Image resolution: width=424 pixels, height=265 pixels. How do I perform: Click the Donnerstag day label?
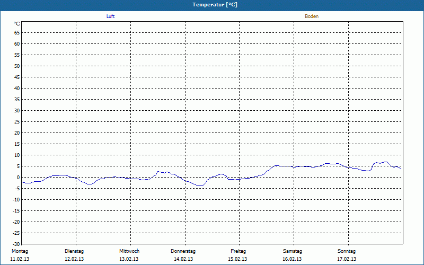pos(183,251)
